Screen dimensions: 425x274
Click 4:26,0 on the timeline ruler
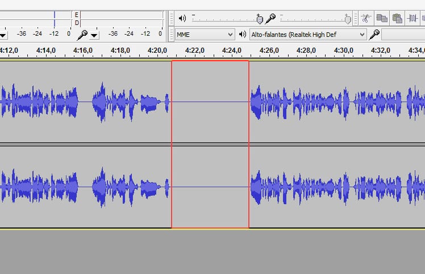click(269, 50)
